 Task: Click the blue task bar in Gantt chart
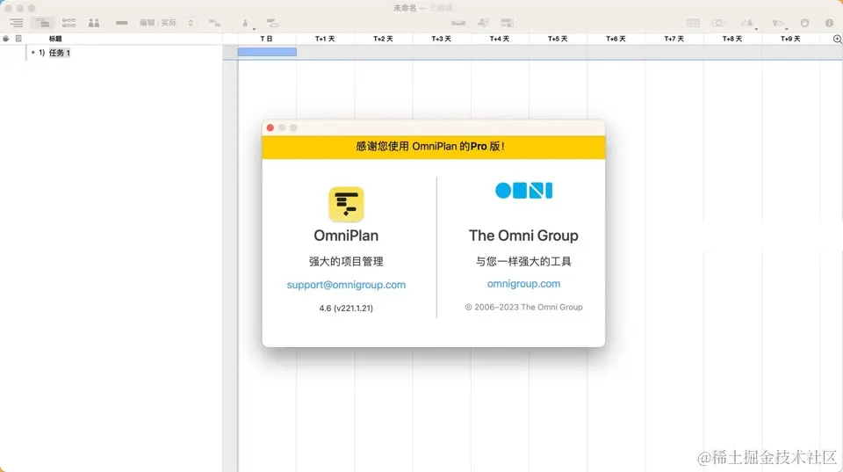click(x=267, y=52)
